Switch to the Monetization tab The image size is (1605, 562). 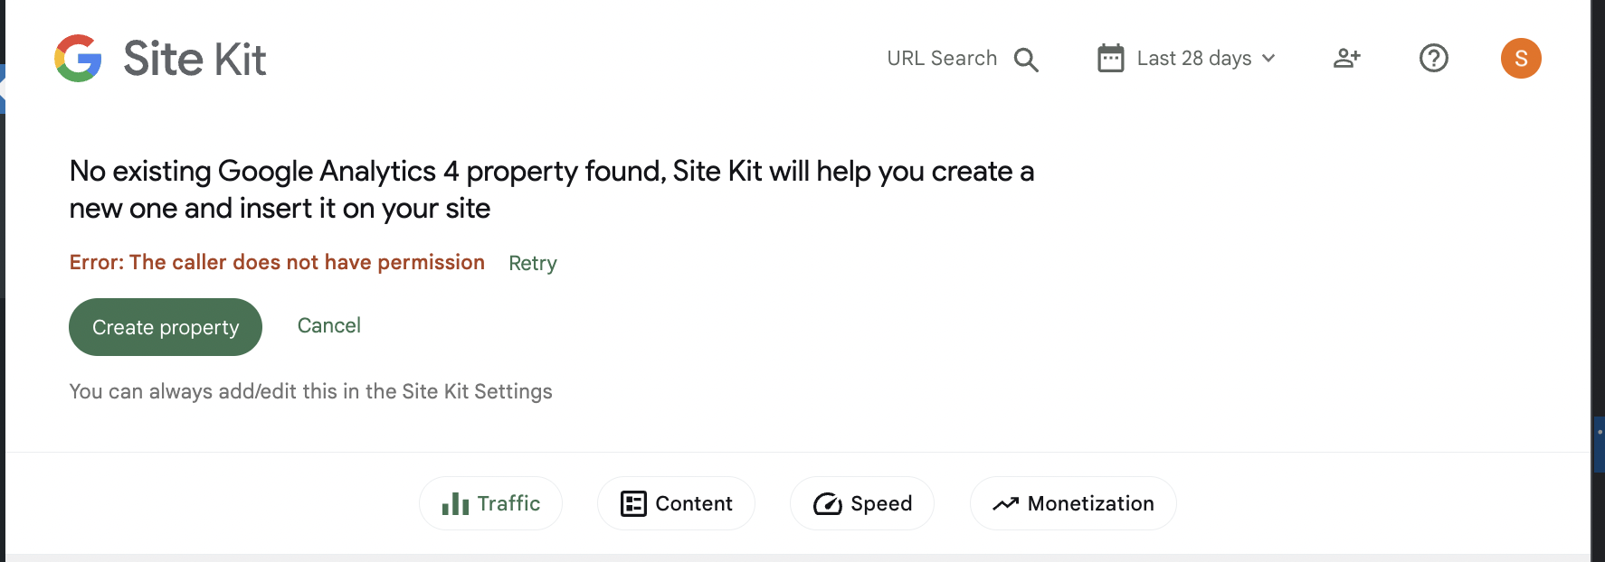1073,503
